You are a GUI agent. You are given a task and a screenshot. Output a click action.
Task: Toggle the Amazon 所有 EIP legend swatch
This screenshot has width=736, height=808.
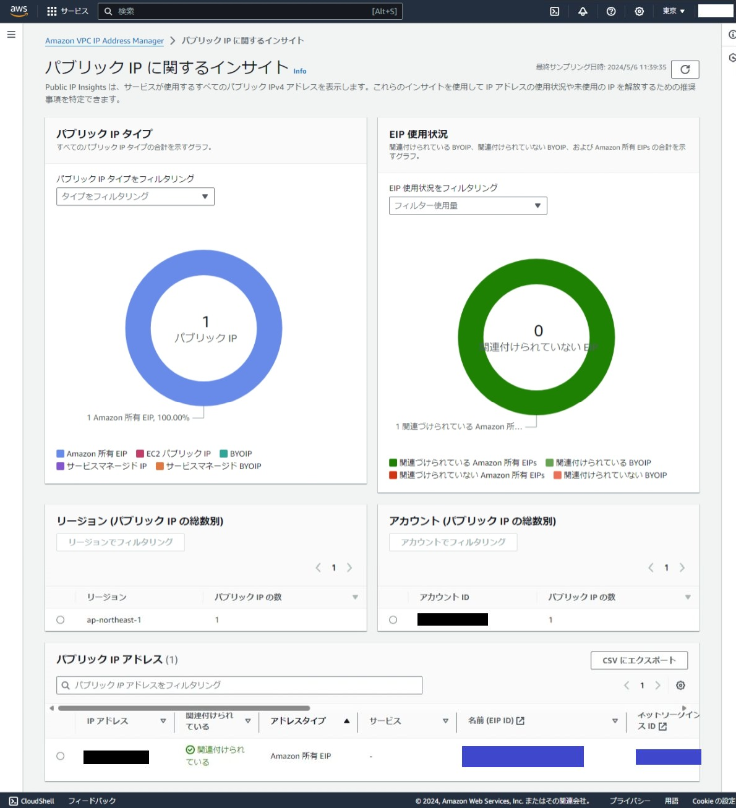(61, 454)
